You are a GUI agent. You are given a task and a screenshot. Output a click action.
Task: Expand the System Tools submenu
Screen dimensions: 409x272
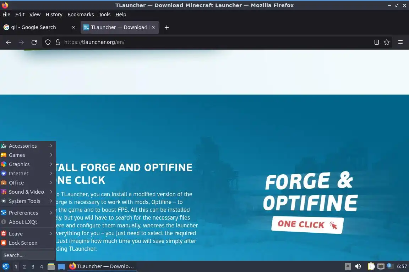click(28, 201)
